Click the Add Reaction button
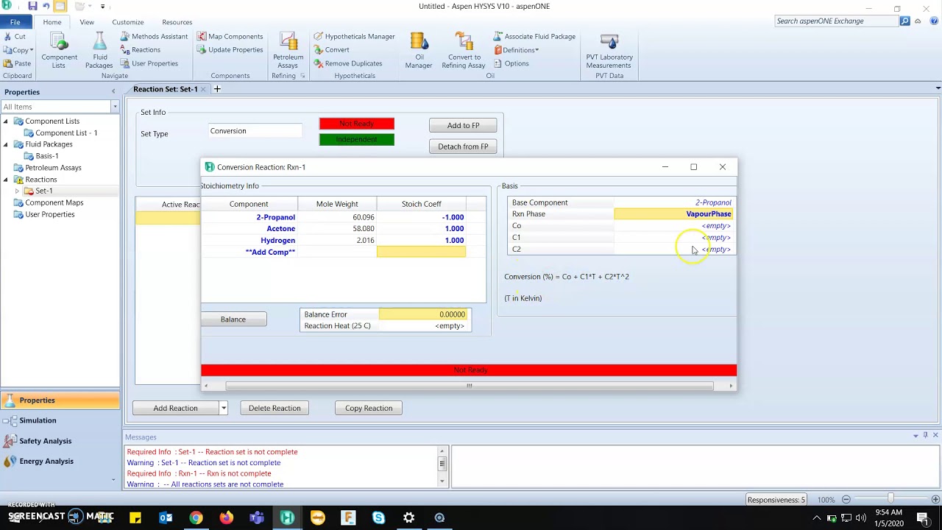This screenshot has height=530, width=942. (x=176, y=408)
